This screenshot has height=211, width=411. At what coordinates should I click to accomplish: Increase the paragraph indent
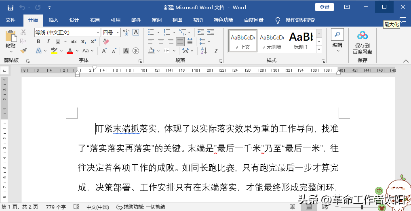click(211, 32)
